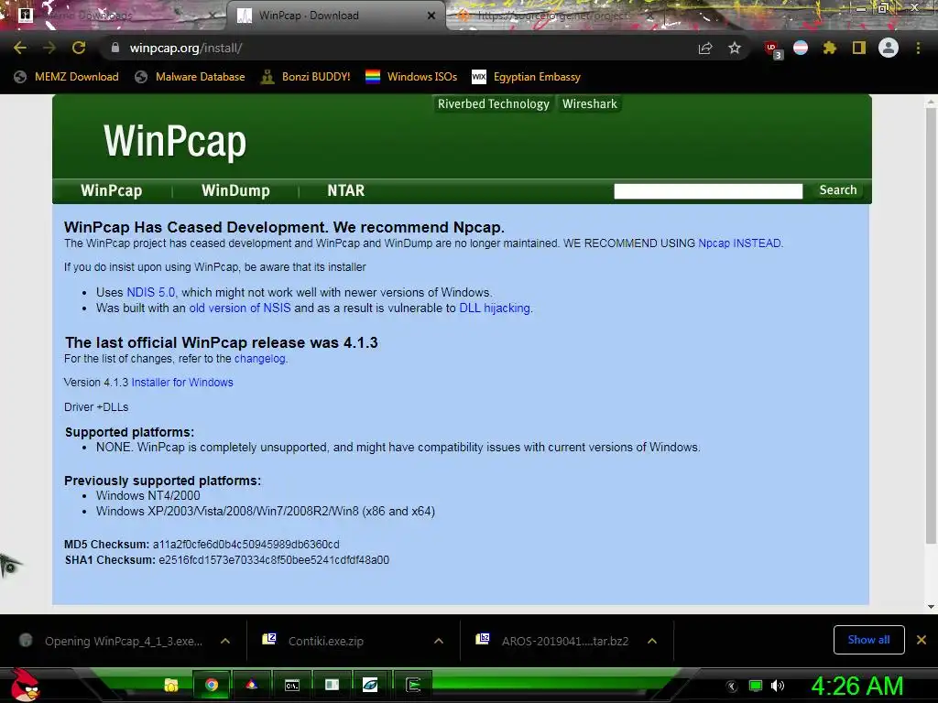This screenshot has width=938, height=703.
Task: Click the green terminal taskbar icon
Action: [x=413, y=685]
